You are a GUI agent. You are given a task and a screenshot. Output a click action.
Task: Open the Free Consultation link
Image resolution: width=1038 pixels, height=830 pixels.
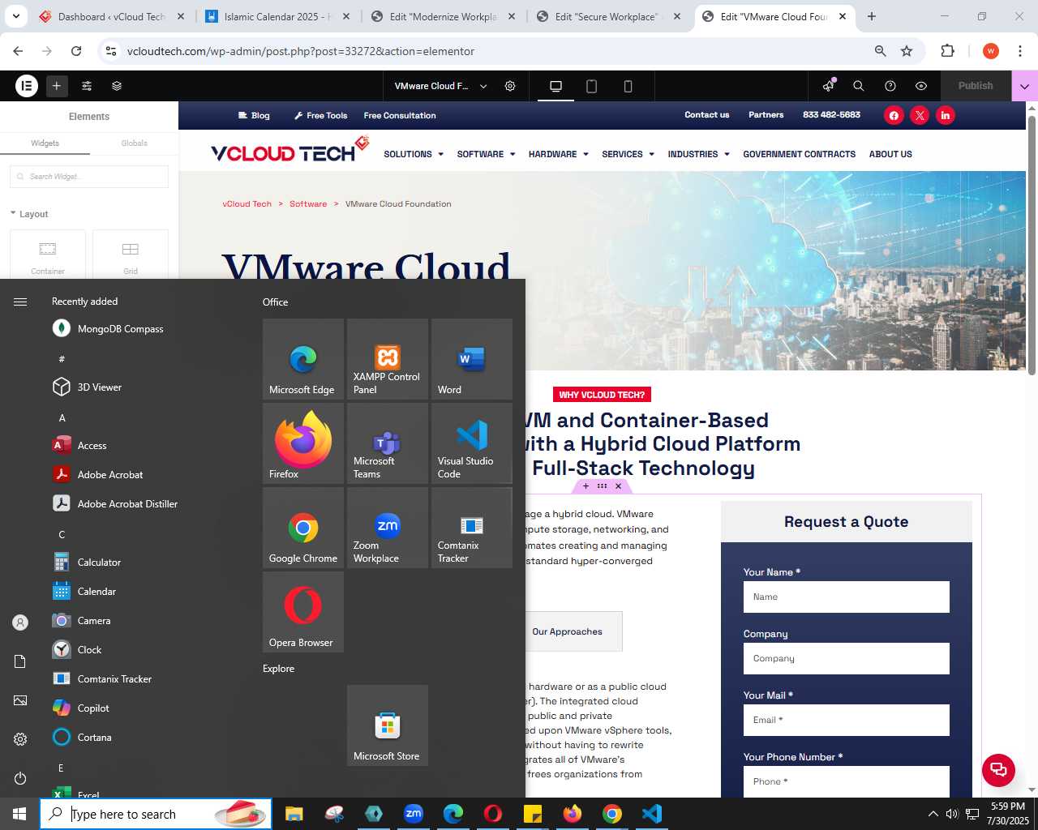point(400,115)
